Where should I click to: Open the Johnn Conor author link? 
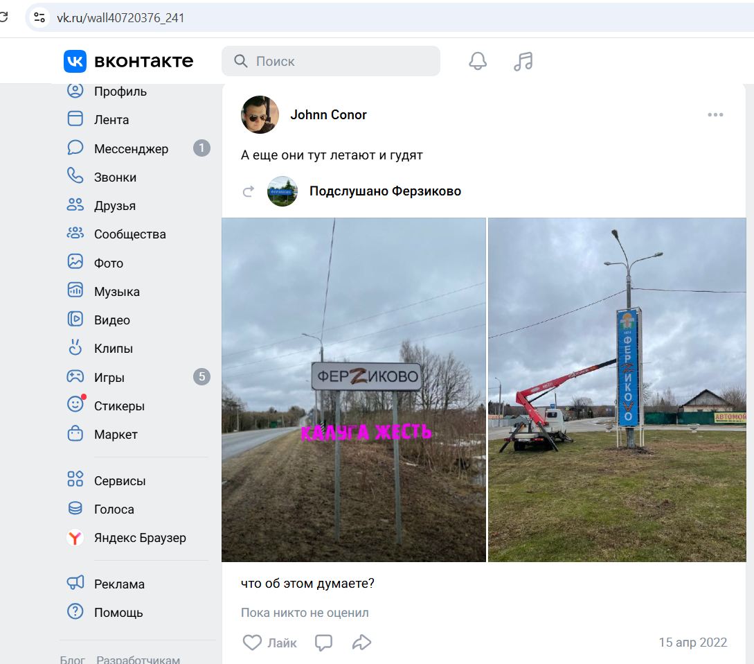(x=328, y=114)
